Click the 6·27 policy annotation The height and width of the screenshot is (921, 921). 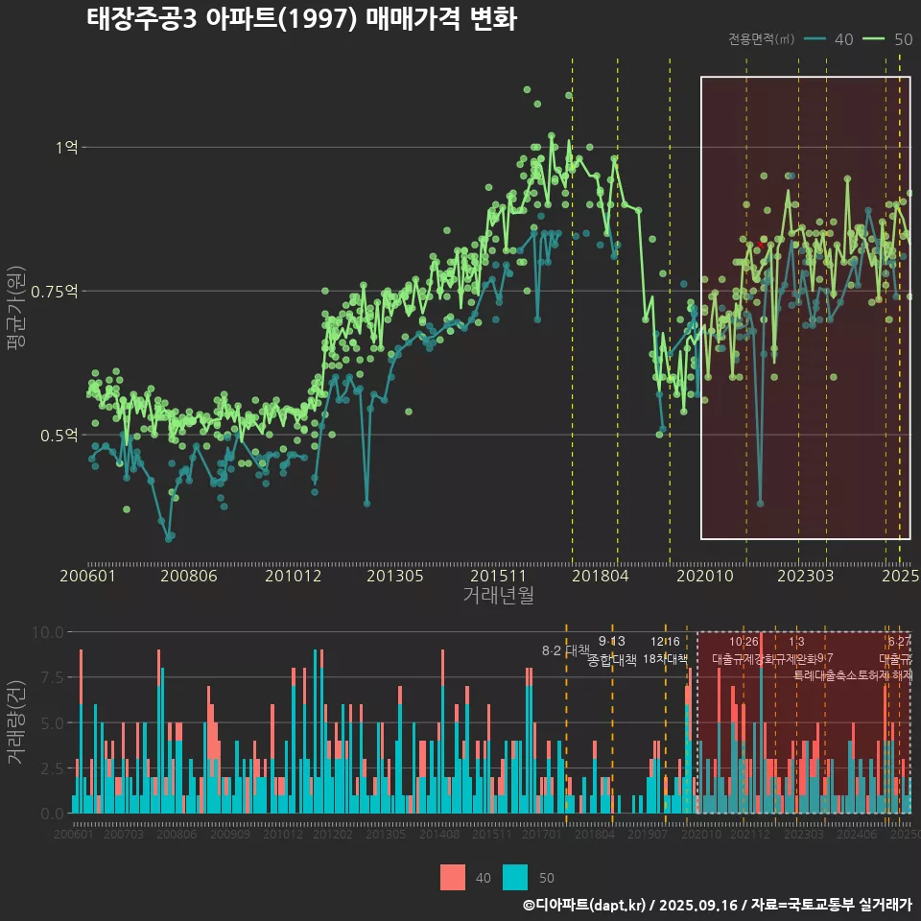coord(899,642)
